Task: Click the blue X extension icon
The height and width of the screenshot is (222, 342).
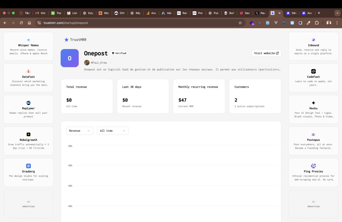Action: 292,23
